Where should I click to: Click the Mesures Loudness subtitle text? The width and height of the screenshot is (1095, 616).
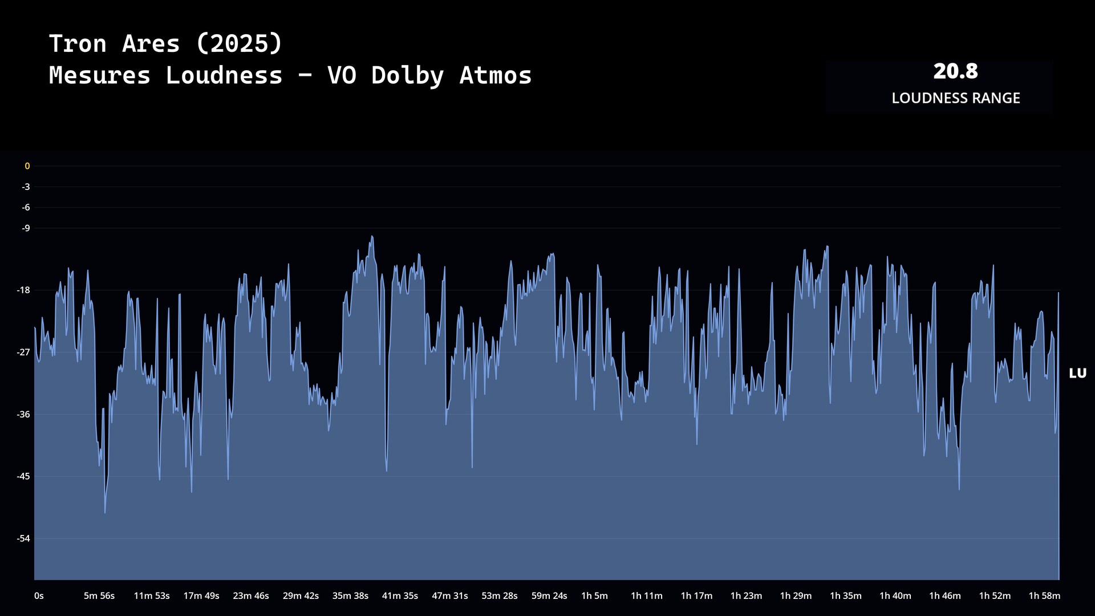(290, 76)
